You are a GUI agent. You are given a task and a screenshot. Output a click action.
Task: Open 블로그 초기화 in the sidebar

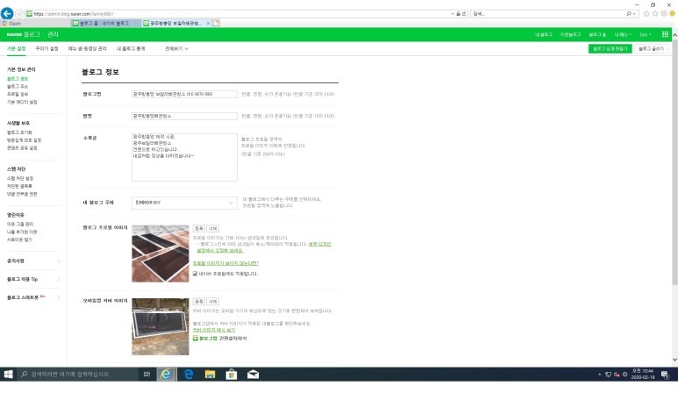point(19,132)
